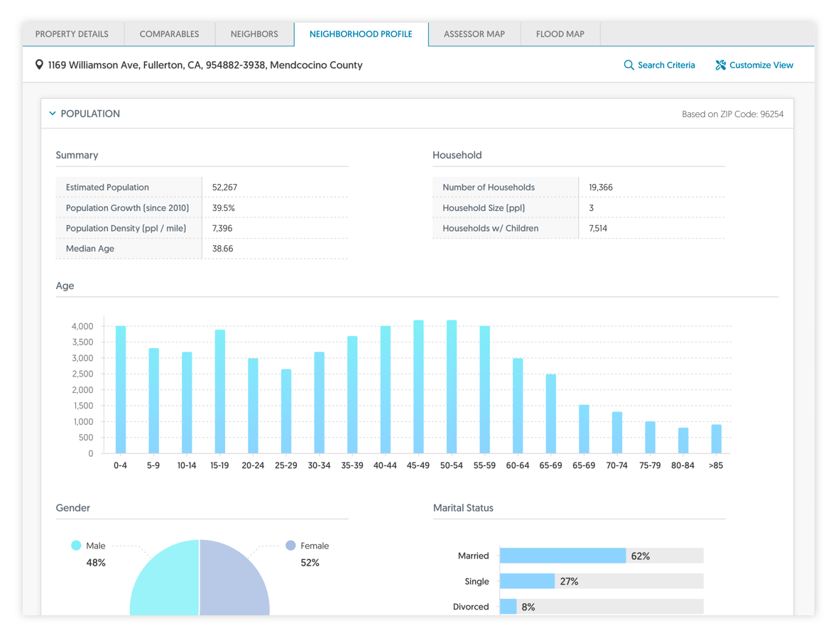Click the Married 62% progress bar

click(x=562, y=556)
